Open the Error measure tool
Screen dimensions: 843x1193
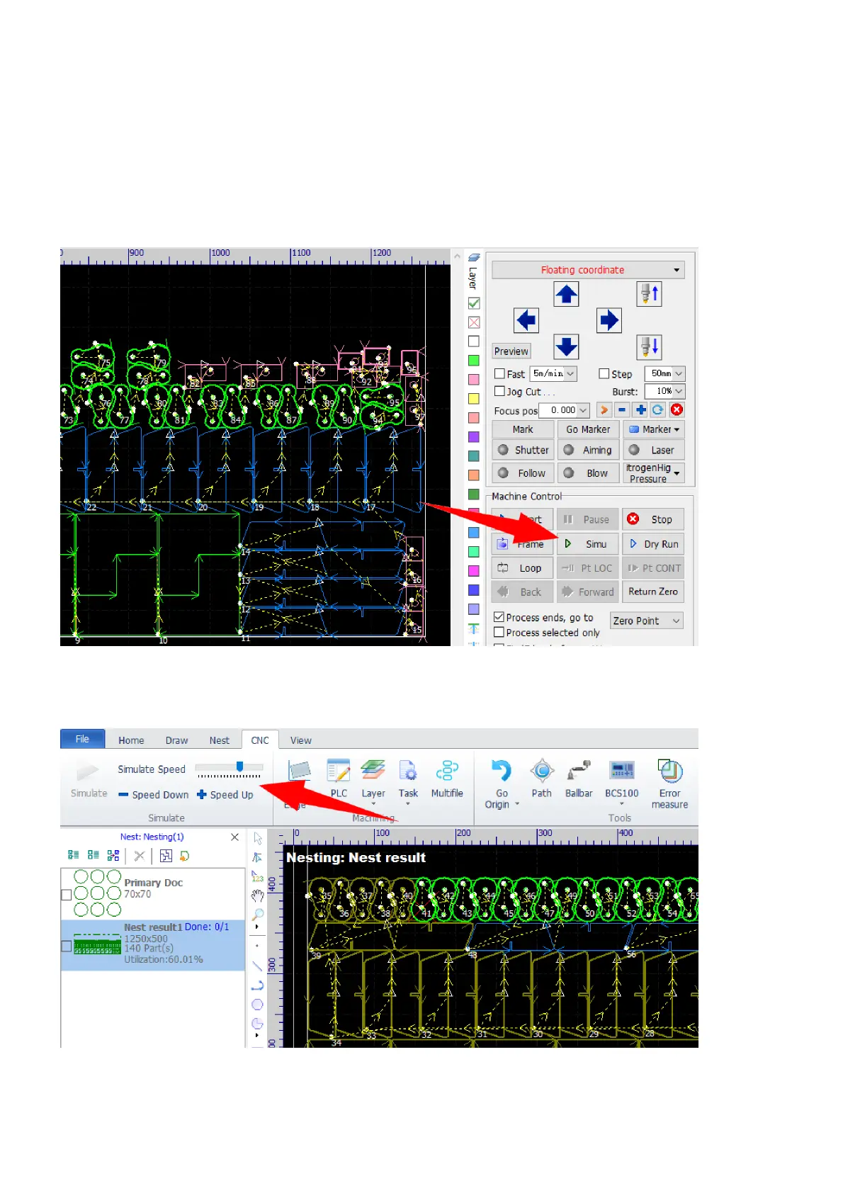point(669,784)
